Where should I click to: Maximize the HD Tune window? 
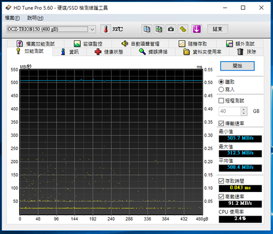243,8
